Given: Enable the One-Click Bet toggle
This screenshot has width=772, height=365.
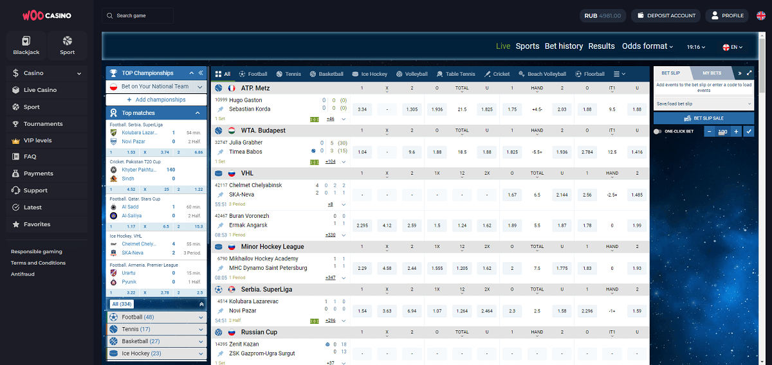Looking at the screenshot, I should click(657, 131).
